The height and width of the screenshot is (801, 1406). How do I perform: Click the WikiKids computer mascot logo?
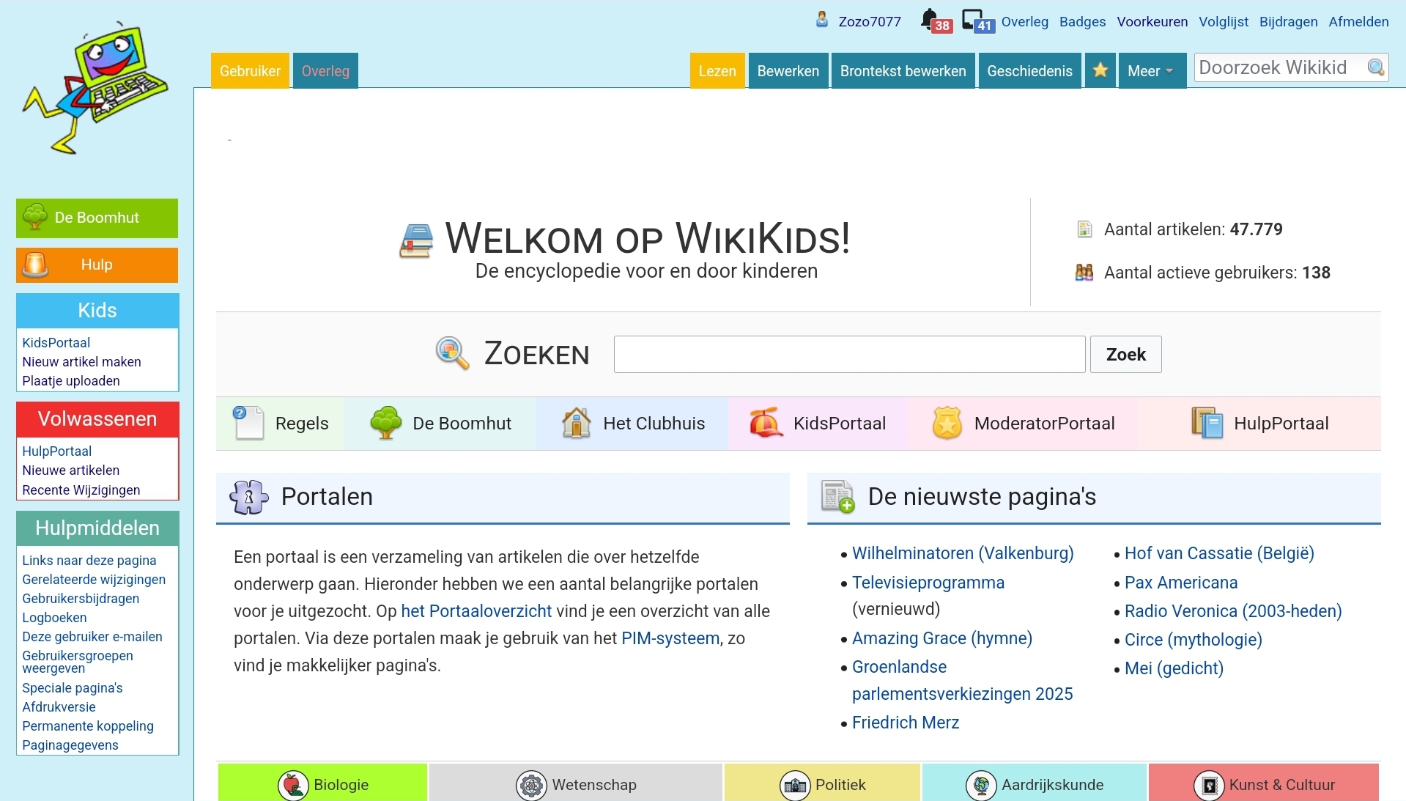coord(95,88)
